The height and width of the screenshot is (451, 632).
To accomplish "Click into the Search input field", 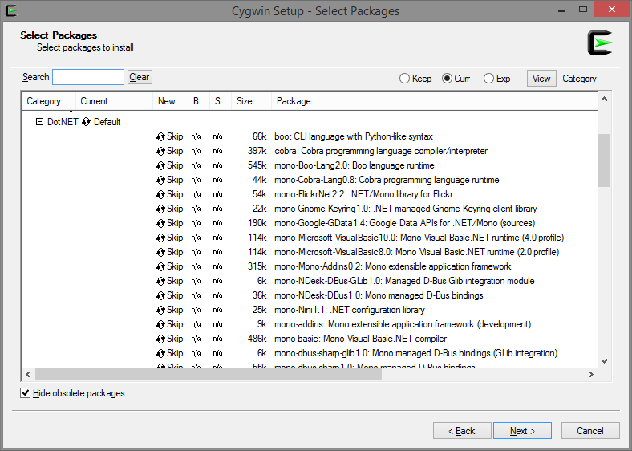I will [x=88, y=77].
